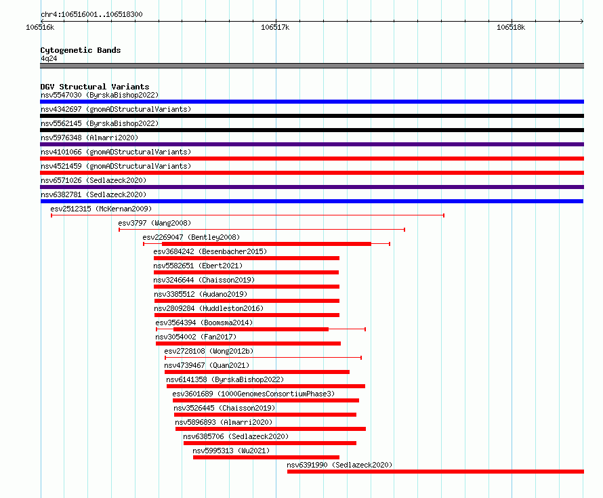Click the DGV Structural Variants track title

(95, 87)
